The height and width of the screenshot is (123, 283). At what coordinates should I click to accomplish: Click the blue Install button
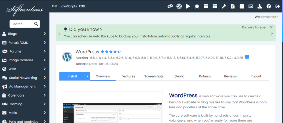72,76
